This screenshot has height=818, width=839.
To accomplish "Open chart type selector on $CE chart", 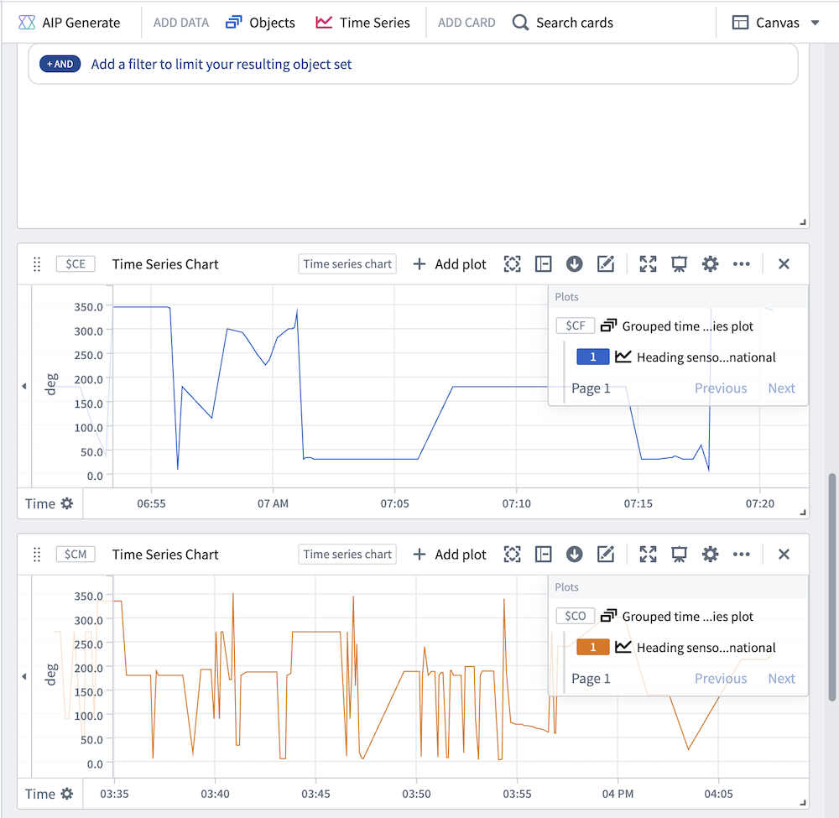I will point(347,263).
